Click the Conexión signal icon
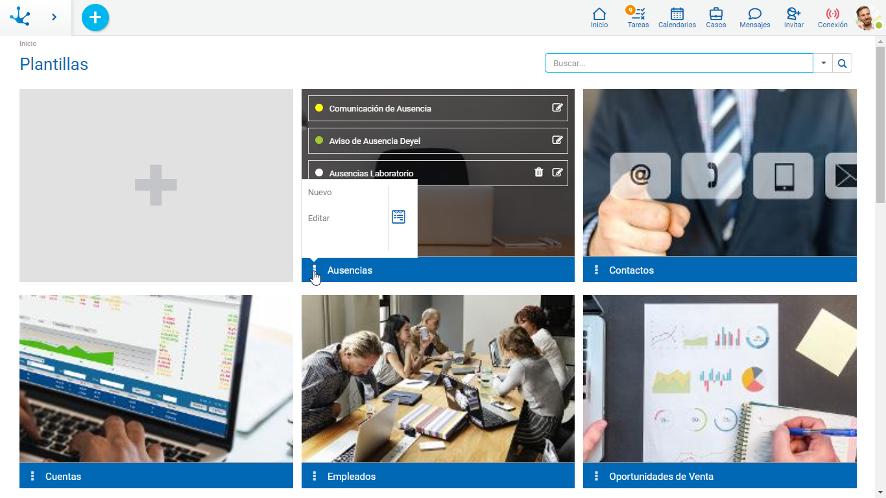886x498 pixels. tap(832, 14)
